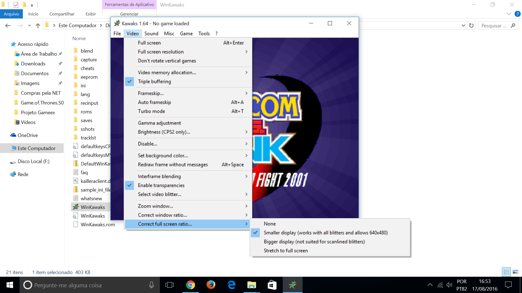Open the Correct window ratio submenu
This screenshot has width=522, height=293.
pos(188,215)
